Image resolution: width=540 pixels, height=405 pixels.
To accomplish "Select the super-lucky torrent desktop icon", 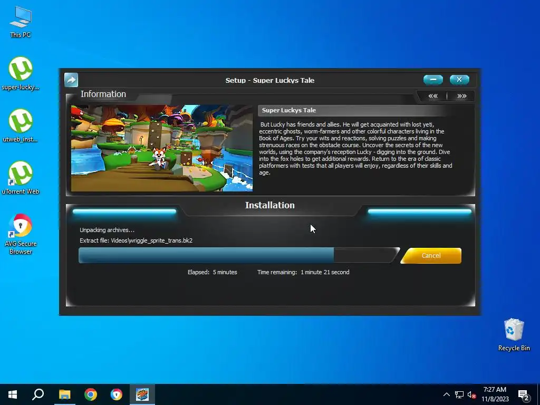I will (21, 74).
